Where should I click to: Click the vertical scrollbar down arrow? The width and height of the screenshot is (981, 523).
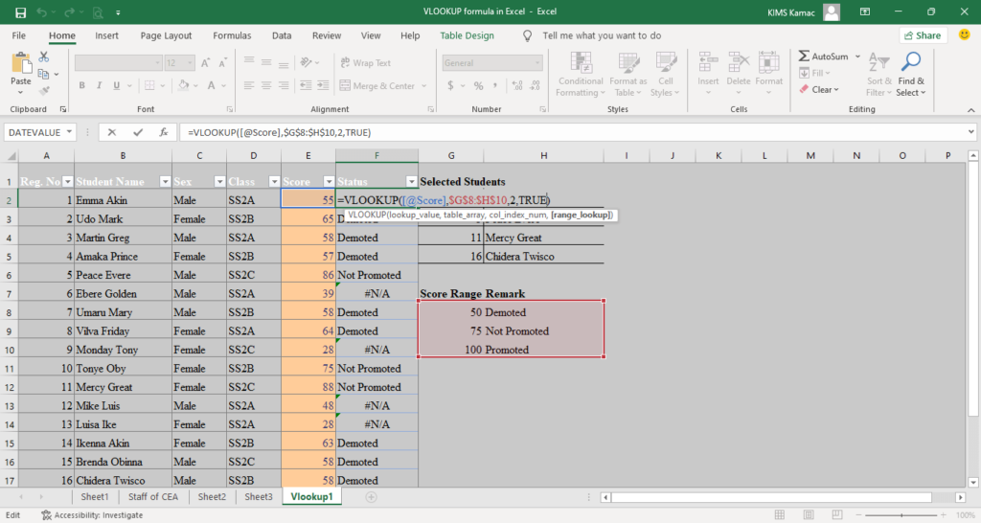tap(973, 483)
